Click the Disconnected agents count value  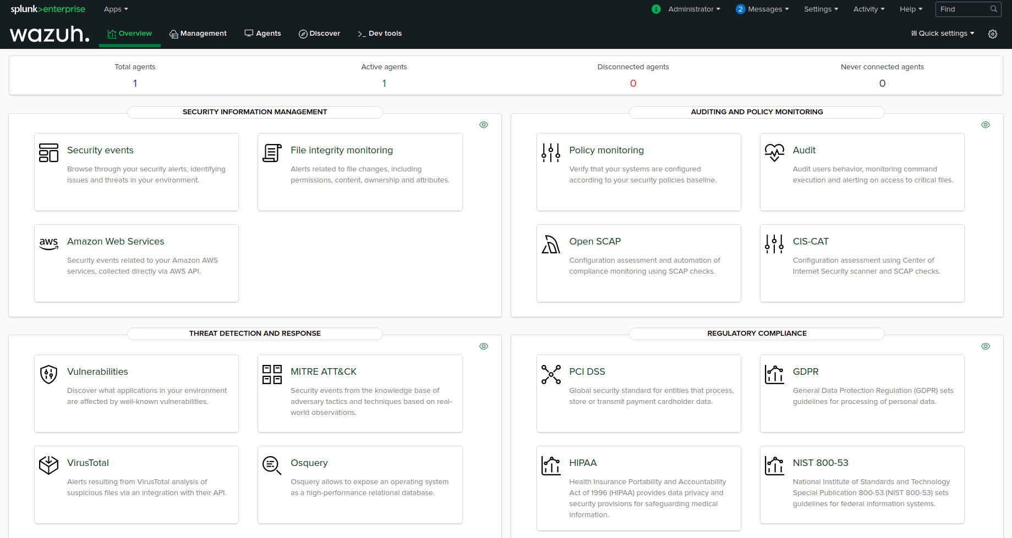(633, 83)
